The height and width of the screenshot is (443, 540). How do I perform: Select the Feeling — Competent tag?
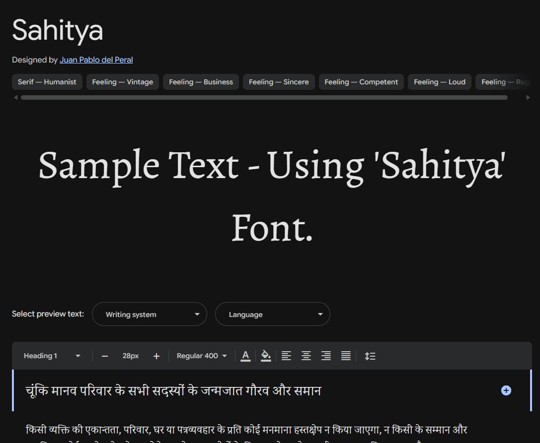[361, 82]
